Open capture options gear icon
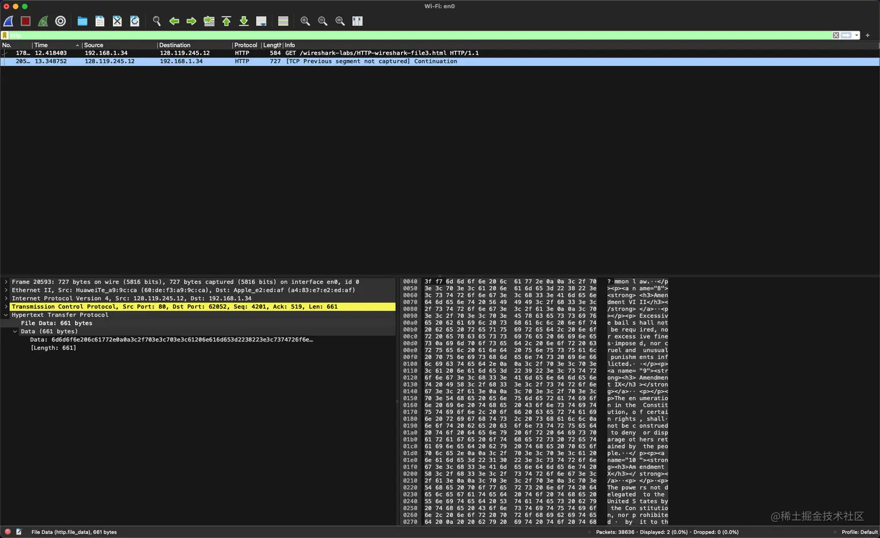 pos(61,21)
